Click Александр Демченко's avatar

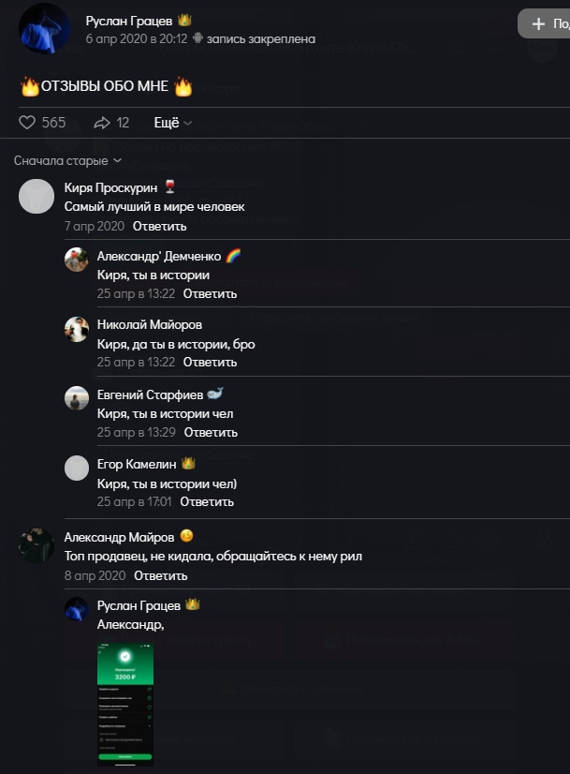(x=77, y=260)
